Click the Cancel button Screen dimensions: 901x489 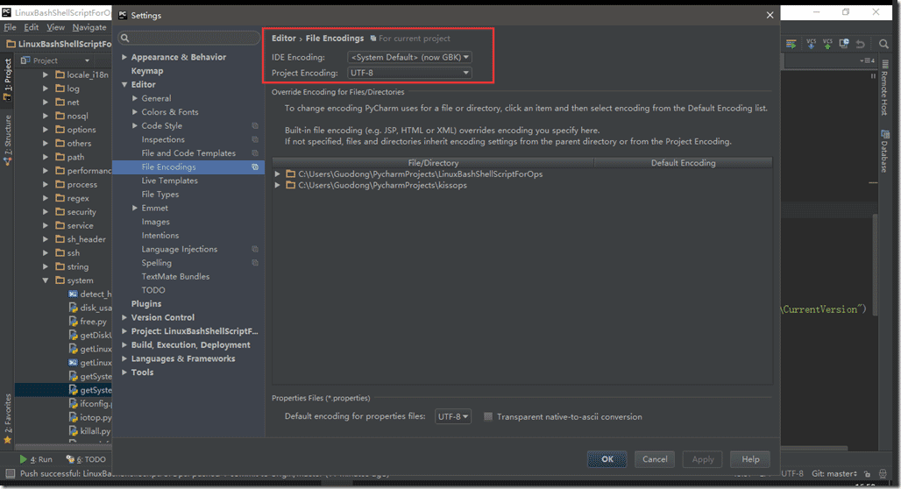(x=655, y=459)
